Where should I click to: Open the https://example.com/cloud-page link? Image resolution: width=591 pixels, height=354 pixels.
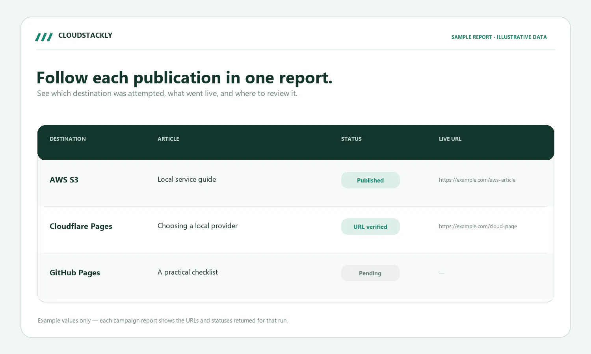click(478, 226)
